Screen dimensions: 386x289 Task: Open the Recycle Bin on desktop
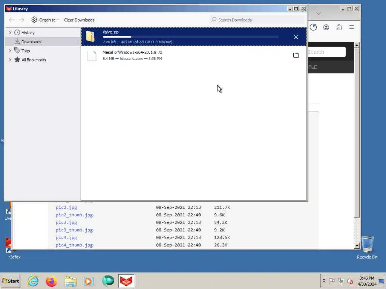(367, 247)
